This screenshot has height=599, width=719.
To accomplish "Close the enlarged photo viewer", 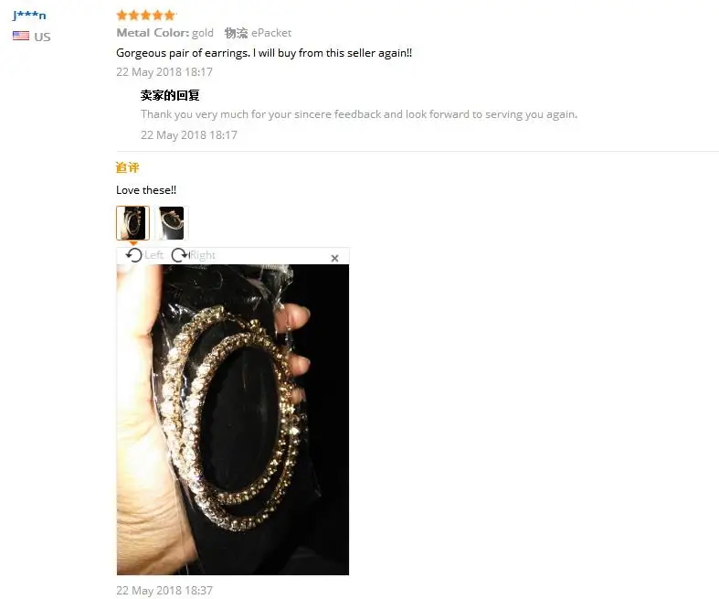I will point(334,259).
